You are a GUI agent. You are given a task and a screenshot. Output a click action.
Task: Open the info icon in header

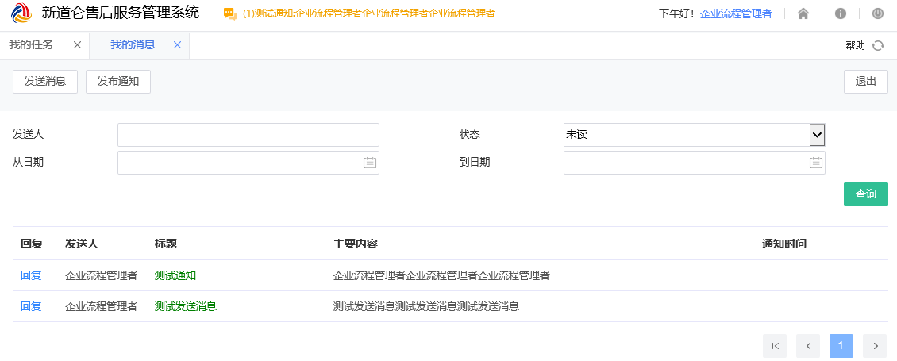pos(841,13)
